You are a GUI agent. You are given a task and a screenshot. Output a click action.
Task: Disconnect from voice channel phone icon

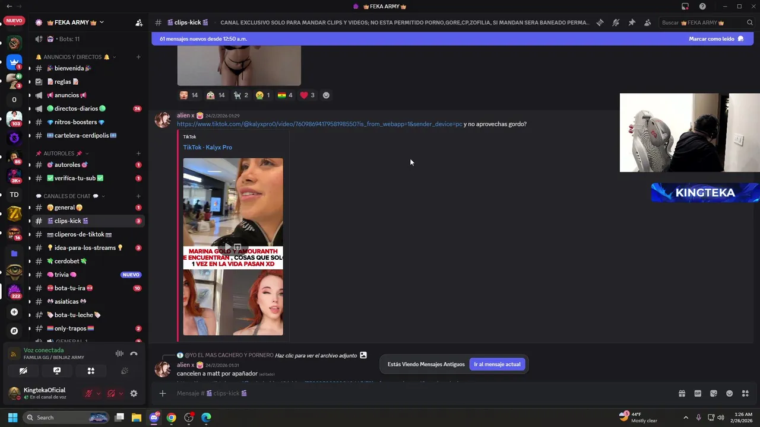click(x=134, y=353)
